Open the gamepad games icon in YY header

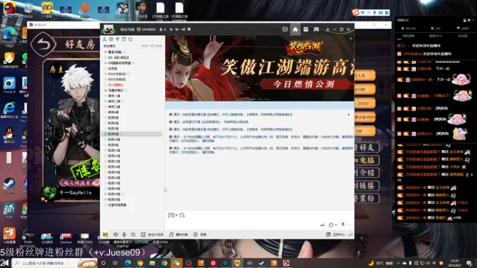(316, 29)
